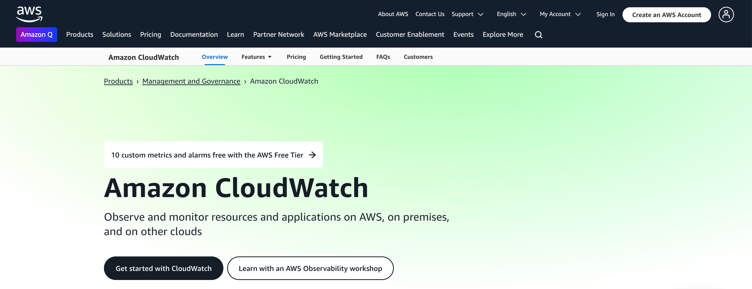Open Amazon Q
This screenshot has width=752, height=289.
36,35
